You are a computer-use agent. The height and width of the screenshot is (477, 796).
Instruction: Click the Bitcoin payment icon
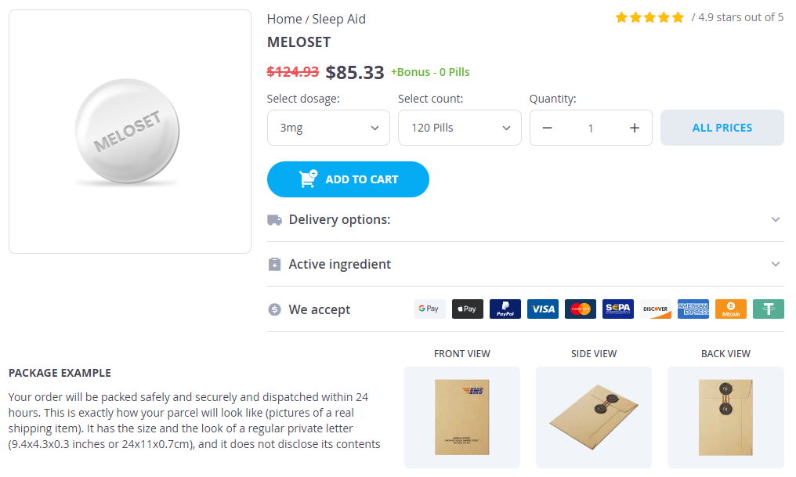[731, 309]
